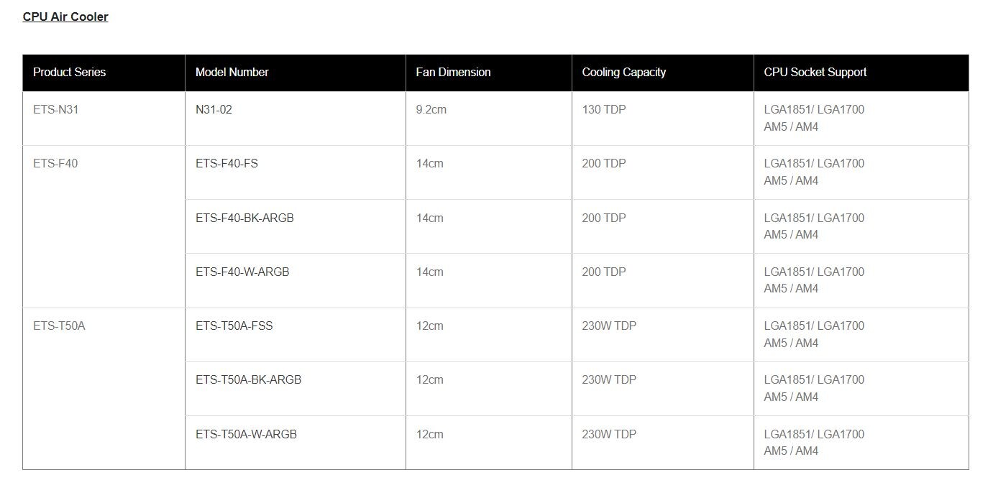The image size is (993, 503).
Task: Select the ETS-N31 product series cell
Action: click(55, 110)
